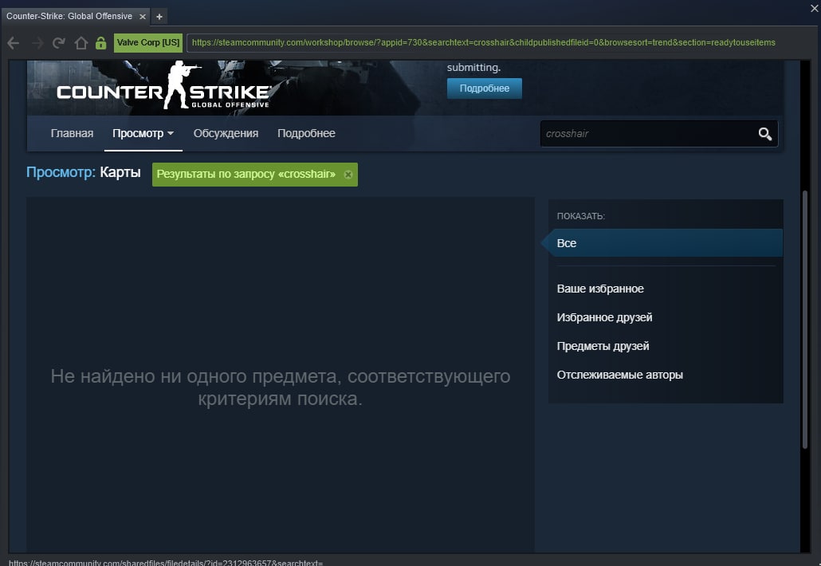
Task: Close the Counter-Strike: Global Offensive tab
Action: coord(143,17)
